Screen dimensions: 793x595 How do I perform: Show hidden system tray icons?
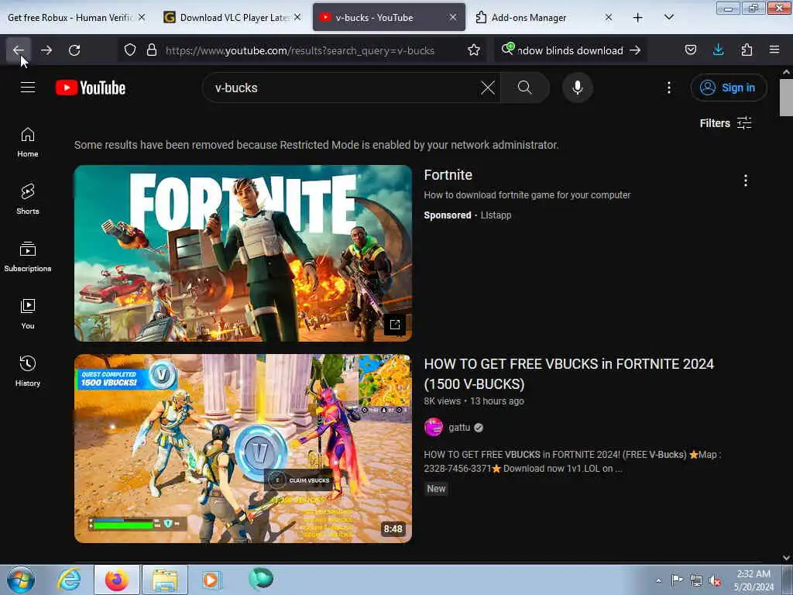point(658,580)
